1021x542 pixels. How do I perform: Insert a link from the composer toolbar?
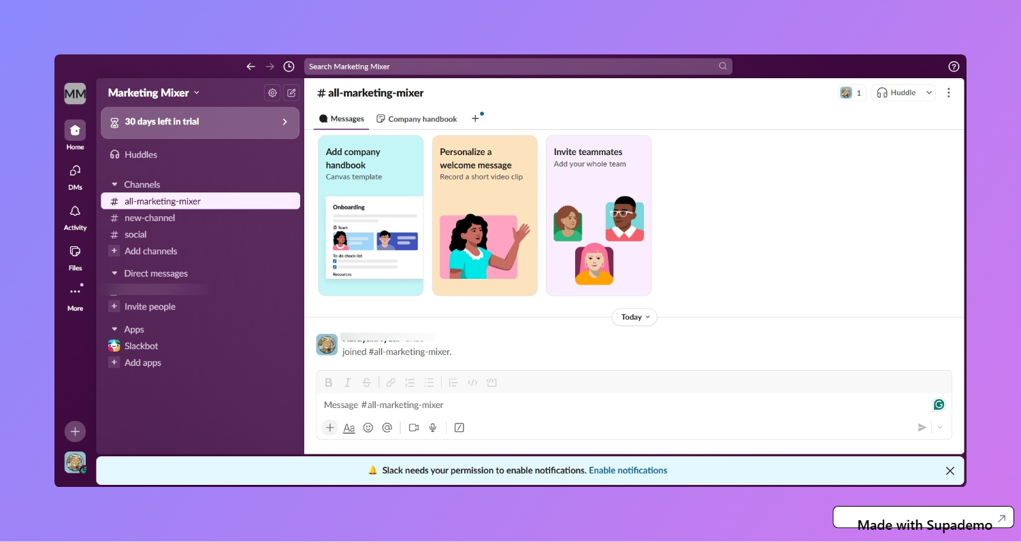tap(391, 382)
